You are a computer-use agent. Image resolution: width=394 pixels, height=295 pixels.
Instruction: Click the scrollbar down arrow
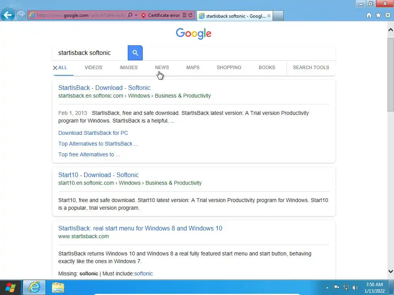[x=391, y=272]
